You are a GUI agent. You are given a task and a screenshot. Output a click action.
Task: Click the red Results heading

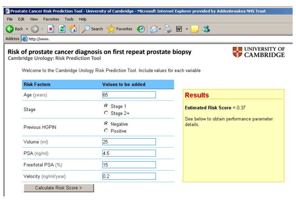[x=197, y=95]
